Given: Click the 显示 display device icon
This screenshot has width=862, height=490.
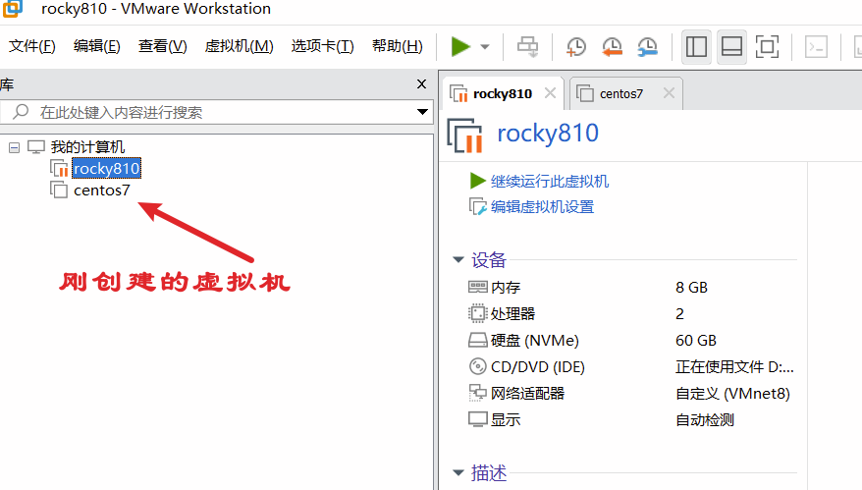Looking at the screenshot, I should 478,419.
